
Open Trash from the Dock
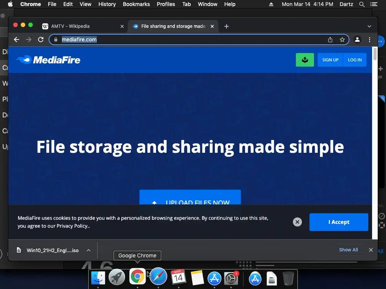pyautogui.click(x=288, y=278)
